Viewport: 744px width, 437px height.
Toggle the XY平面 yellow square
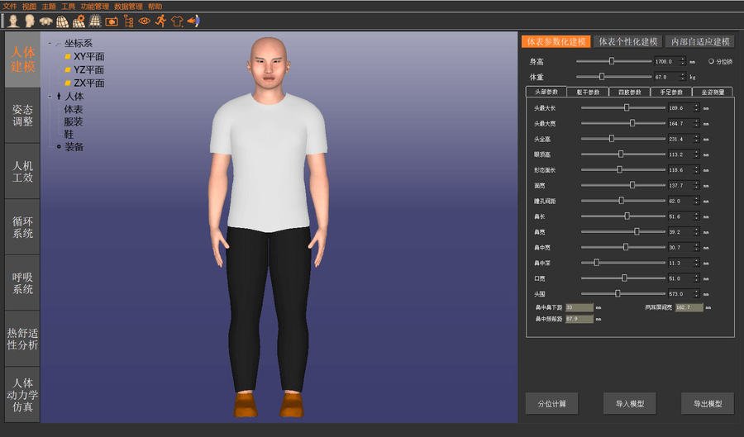coord(68,57)
